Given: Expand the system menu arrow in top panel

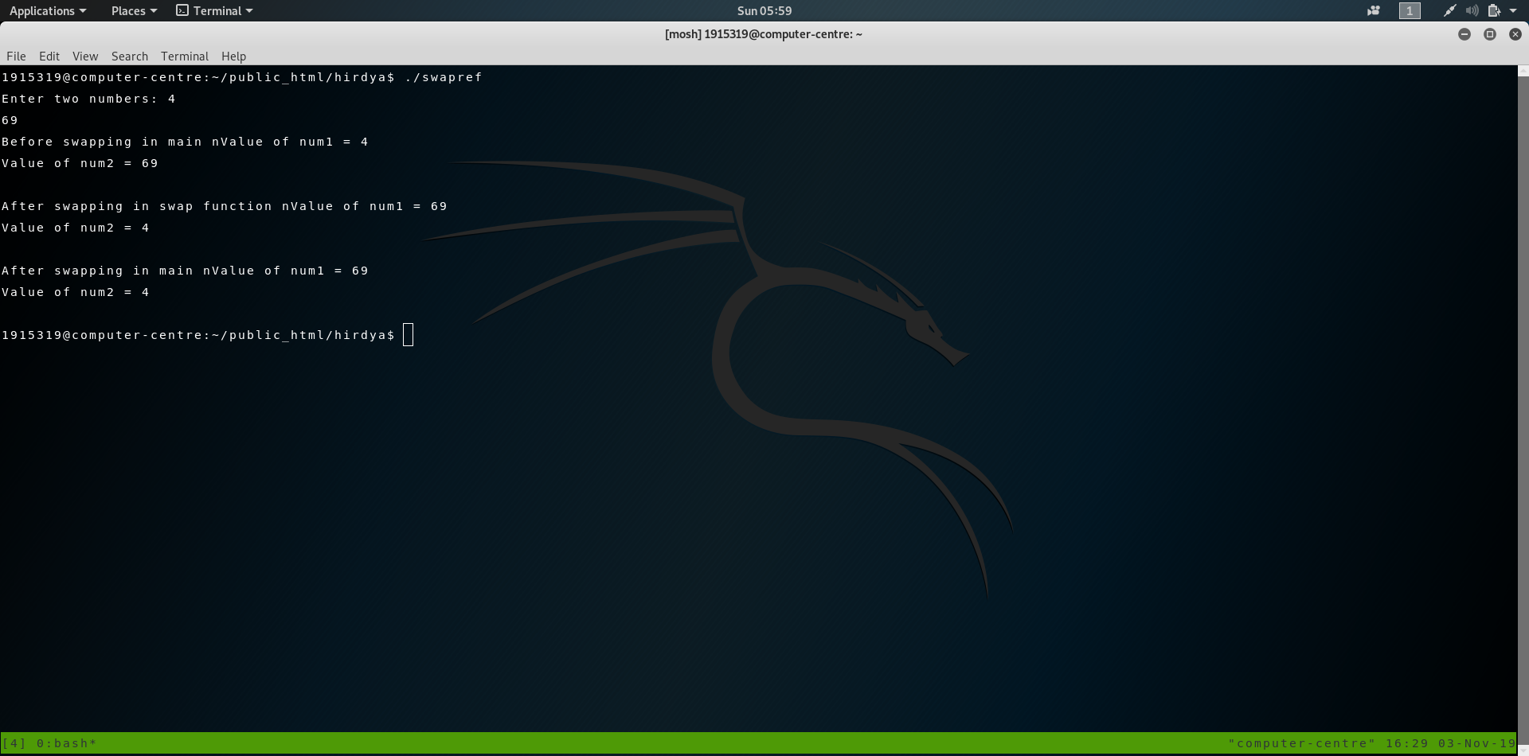Looking at the screenshot, I should pos(1513,10).
